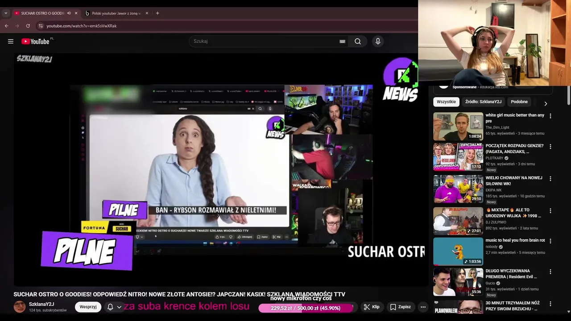This screenshot has height=321, width=571.
Task: Go forward with the browser forward arrow
Action: tap(17, 26)
